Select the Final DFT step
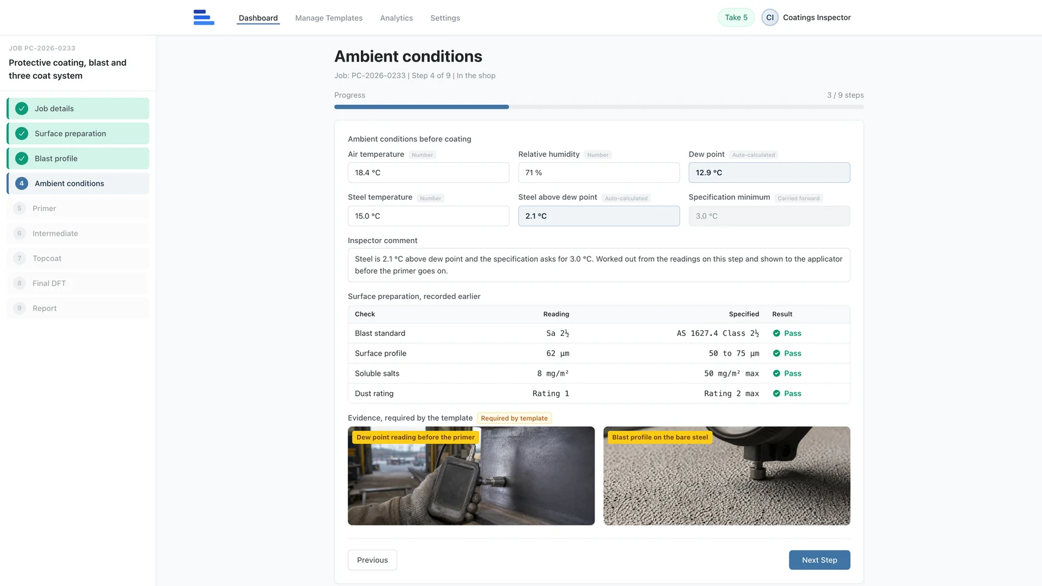The height and width of the screenshot is (586, 1042). pos(78,283)
